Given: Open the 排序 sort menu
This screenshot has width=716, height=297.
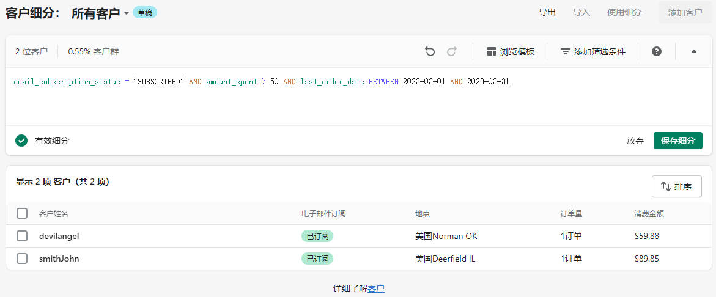Looking at the screenshot, I should (676, 186).
